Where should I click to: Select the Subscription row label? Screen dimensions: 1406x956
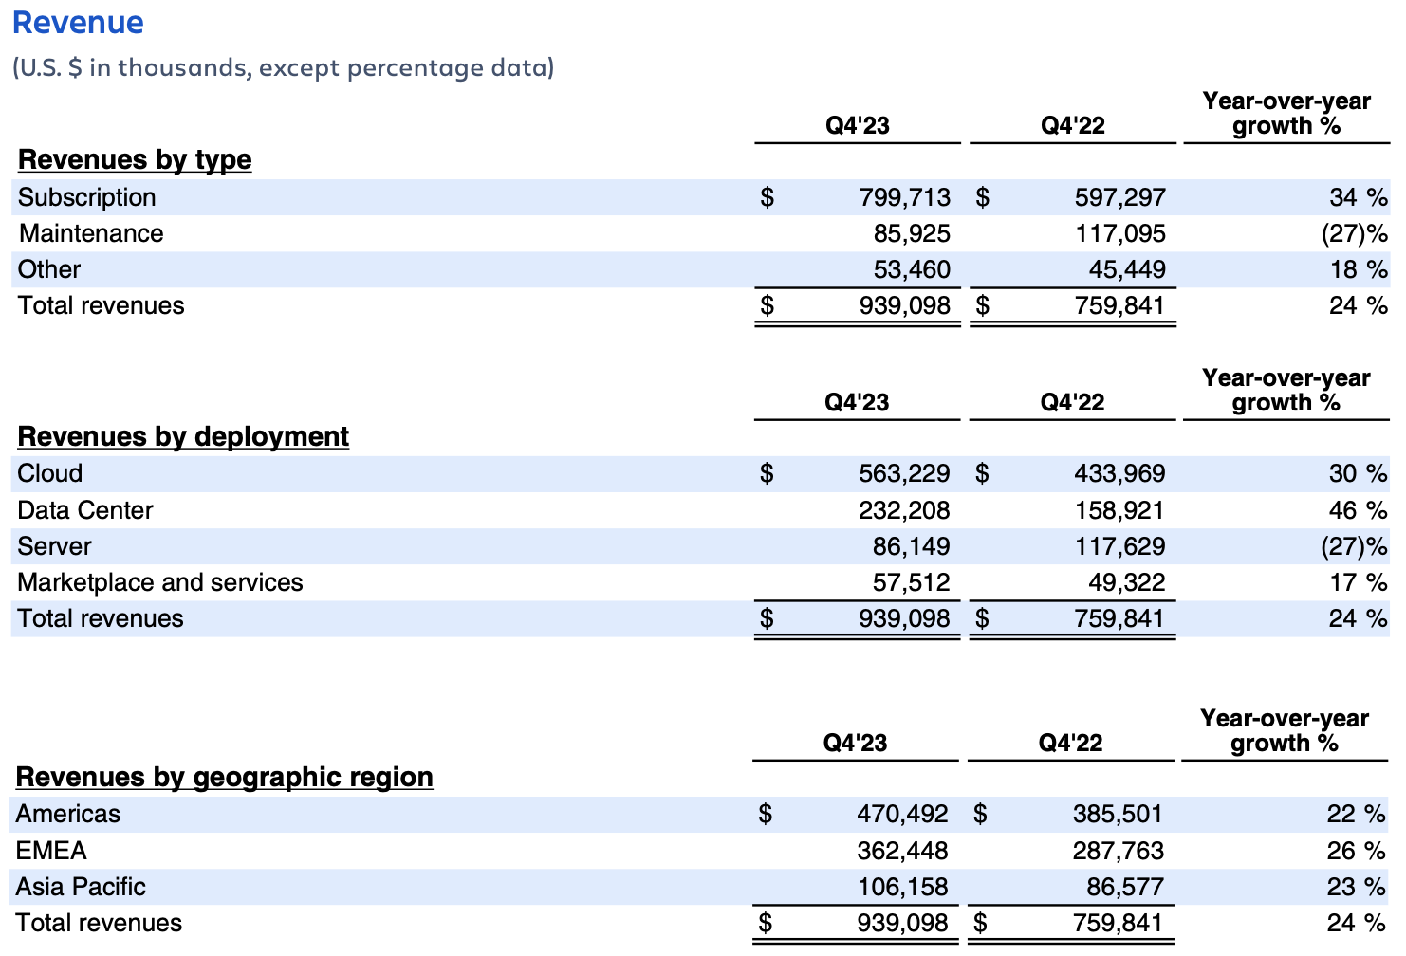coord(86,197)
